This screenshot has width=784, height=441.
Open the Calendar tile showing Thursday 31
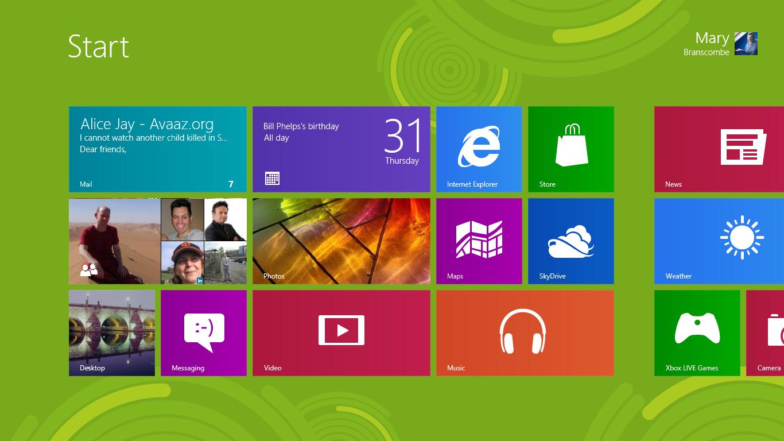(341, 149)
